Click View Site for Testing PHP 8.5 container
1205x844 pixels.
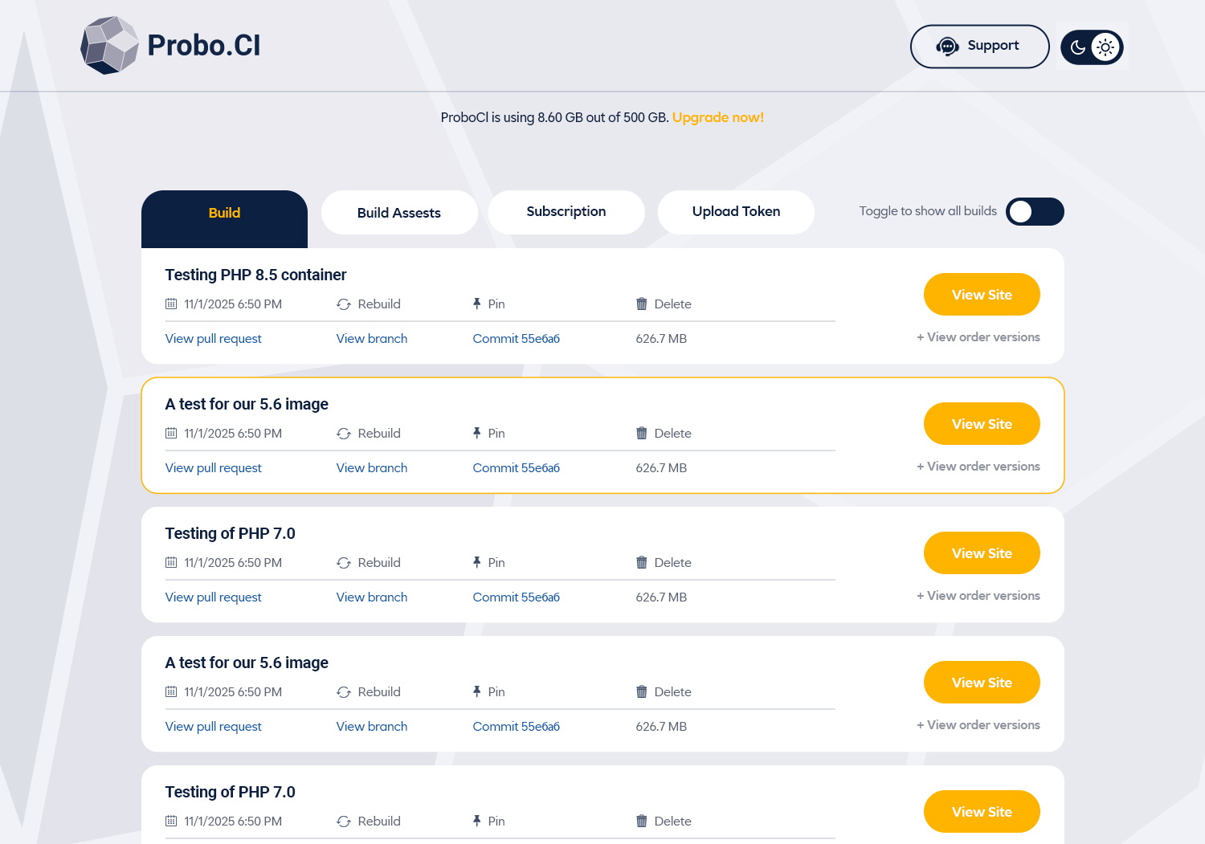click(982, 295)
